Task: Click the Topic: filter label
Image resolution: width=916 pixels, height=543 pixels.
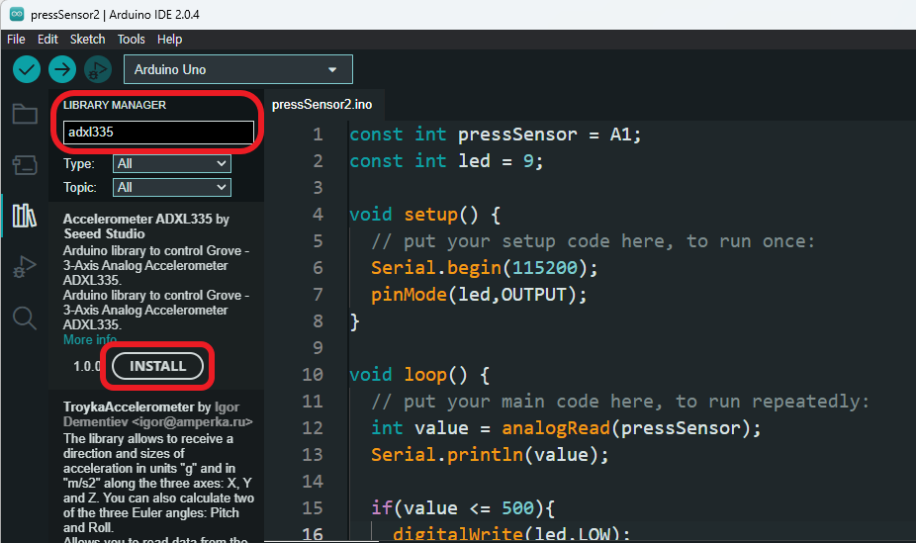Action: (80, 187)
